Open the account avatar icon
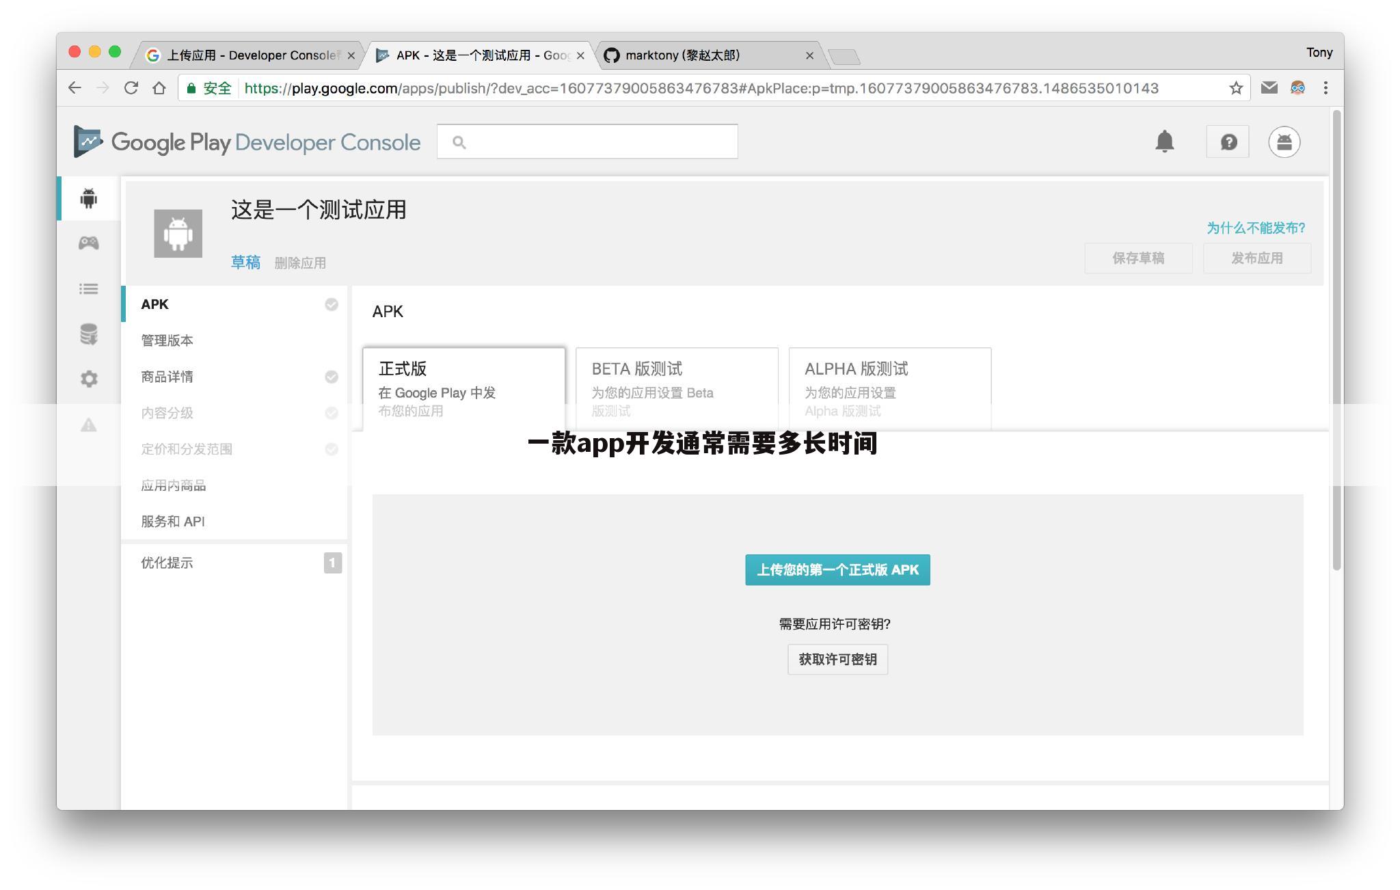The height and width of the screenshot is (890, 1400). tap(1284, 142)
